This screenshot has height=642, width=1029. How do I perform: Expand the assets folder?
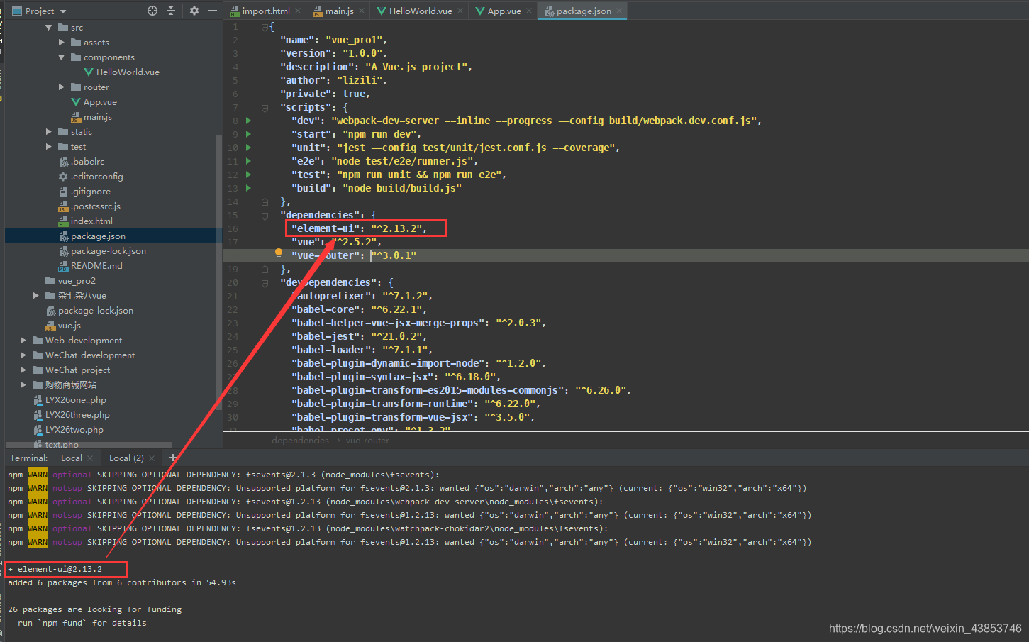(62, 43)
